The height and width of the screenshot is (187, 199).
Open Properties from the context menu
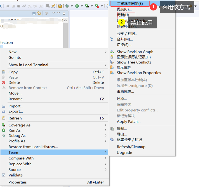click(x=18, y=182)
